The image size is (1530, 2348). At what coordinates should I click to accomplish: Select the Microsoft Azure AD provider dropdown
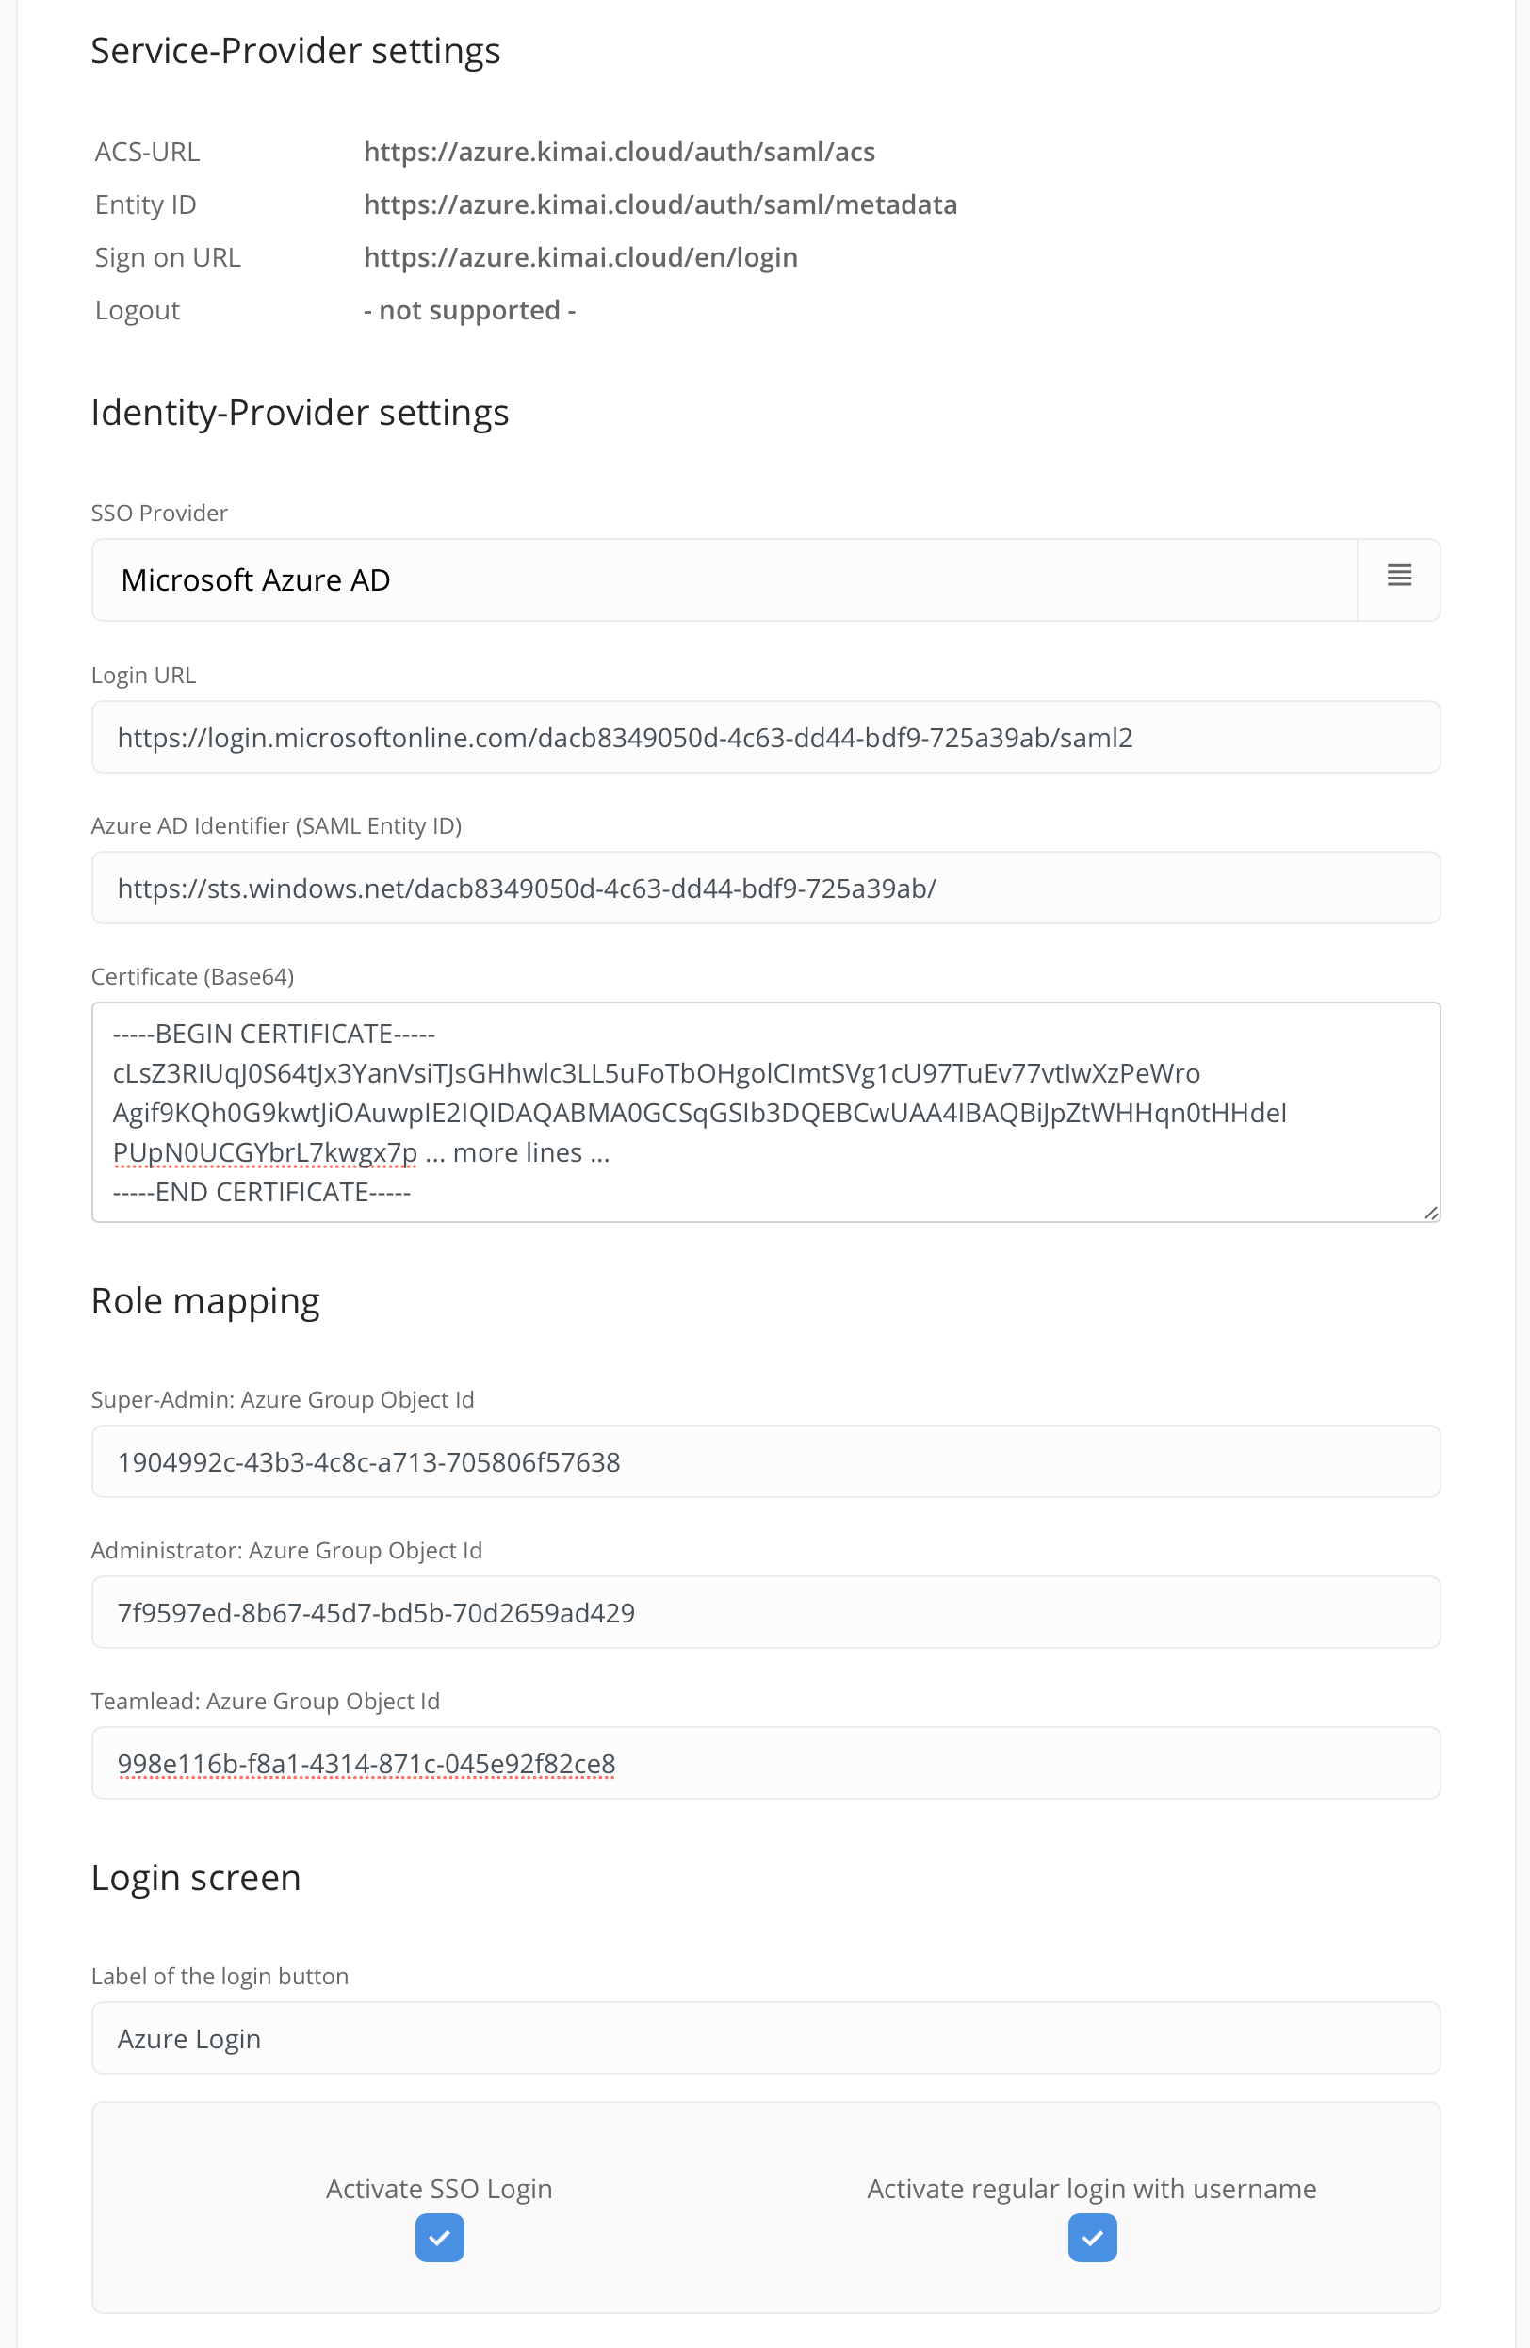[x=725, y=579]
